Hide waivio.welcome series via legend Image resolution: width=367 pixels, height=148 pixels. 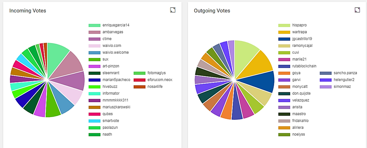(109, 53)
